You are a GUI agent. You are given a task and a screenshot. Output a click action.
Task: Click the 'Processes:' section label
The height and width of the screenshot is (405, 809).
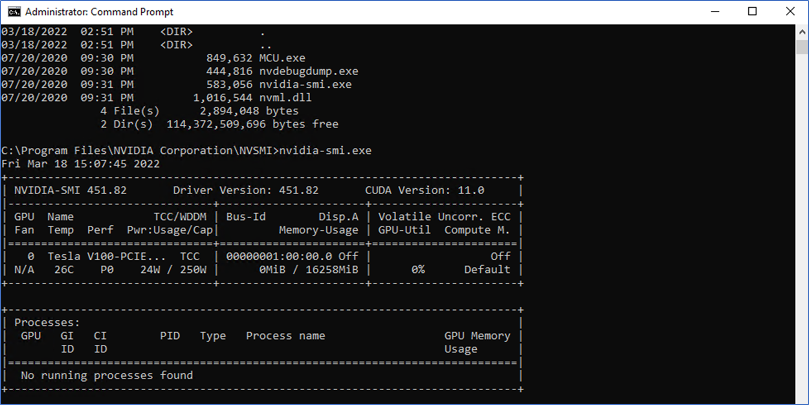tap(47, 323)
